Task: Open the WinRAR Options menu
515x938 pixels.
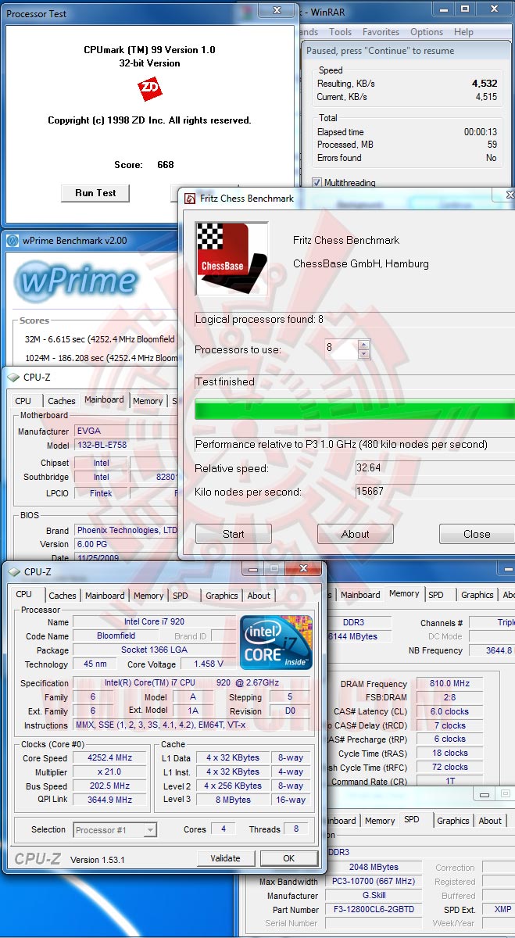Action: [x=427, y=32]
